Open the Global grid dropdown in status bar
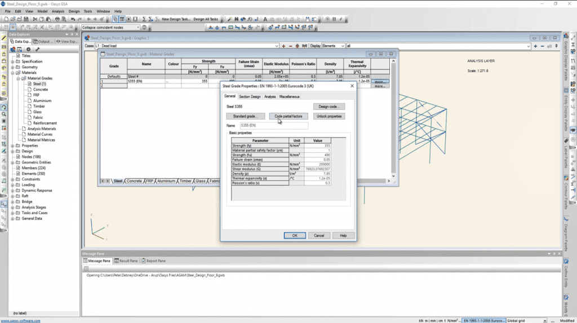 [x=545, y=321]
